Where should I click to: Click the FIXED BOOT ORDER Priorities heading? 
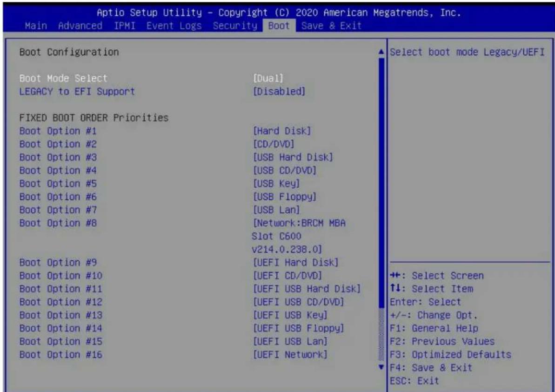94,118
